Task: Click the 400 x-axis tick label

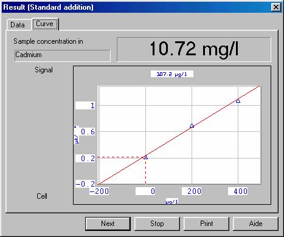Action: [238, 191]
